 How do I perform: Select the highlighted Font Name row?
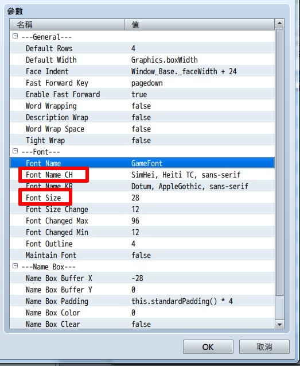point(142,163)
